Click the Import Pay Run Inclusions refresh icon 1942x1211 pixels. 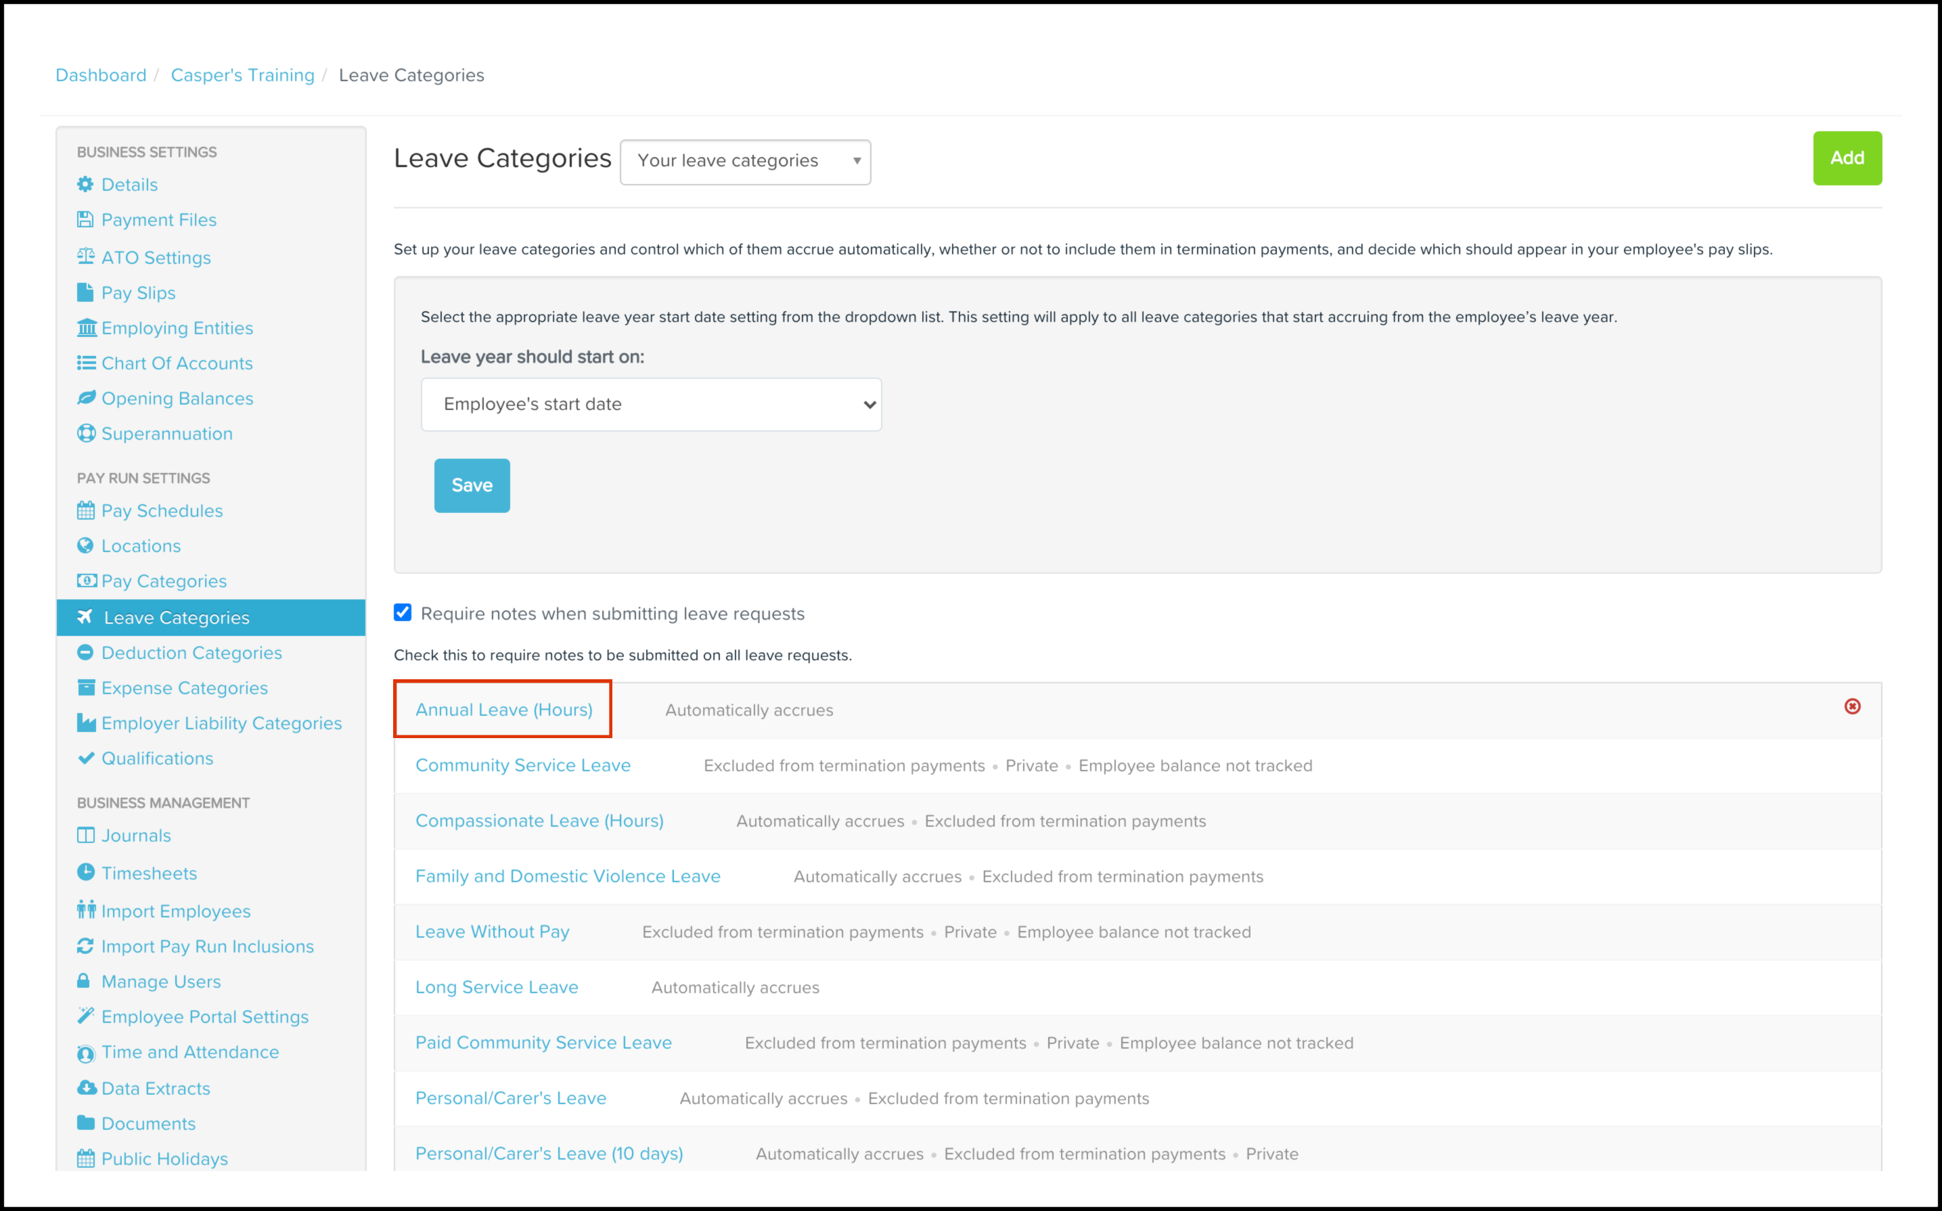(86, 946)
